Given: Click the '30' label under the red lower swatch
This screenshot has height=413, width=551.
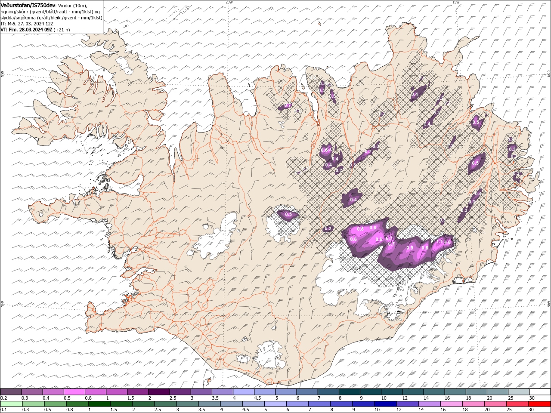Looking at the screenshot, I should coord(531,410).
